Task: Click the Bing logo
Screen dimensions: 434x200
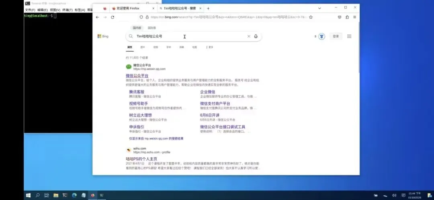Action: coord(103,36)
